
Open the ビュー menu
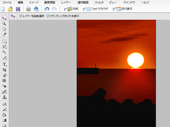tap(113, 2)
